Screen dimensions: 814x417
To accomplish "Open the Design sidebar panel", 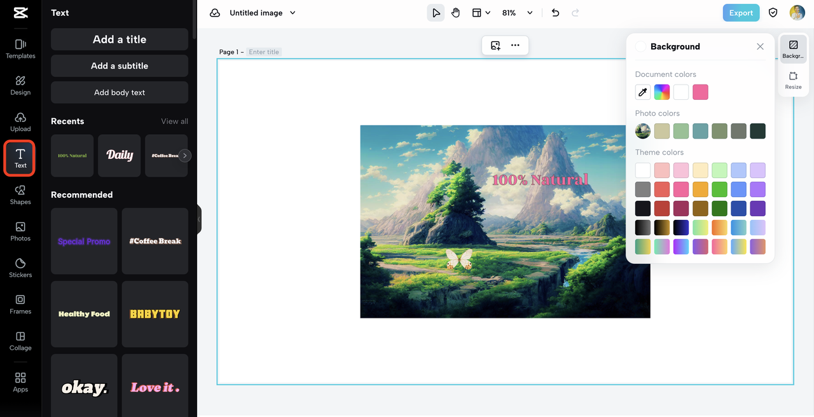I will pyautogui.click(x=20, y=86).
